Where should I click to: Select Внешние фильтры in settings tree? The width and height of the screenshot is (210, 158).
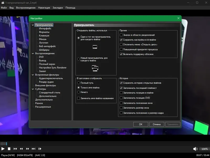[45, 85]
